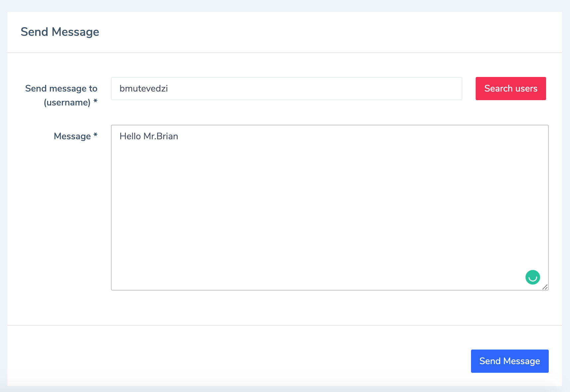Screen dimensions: 570x392
Task: Click the 'Send Message' page heading
Action: [60, 32]
